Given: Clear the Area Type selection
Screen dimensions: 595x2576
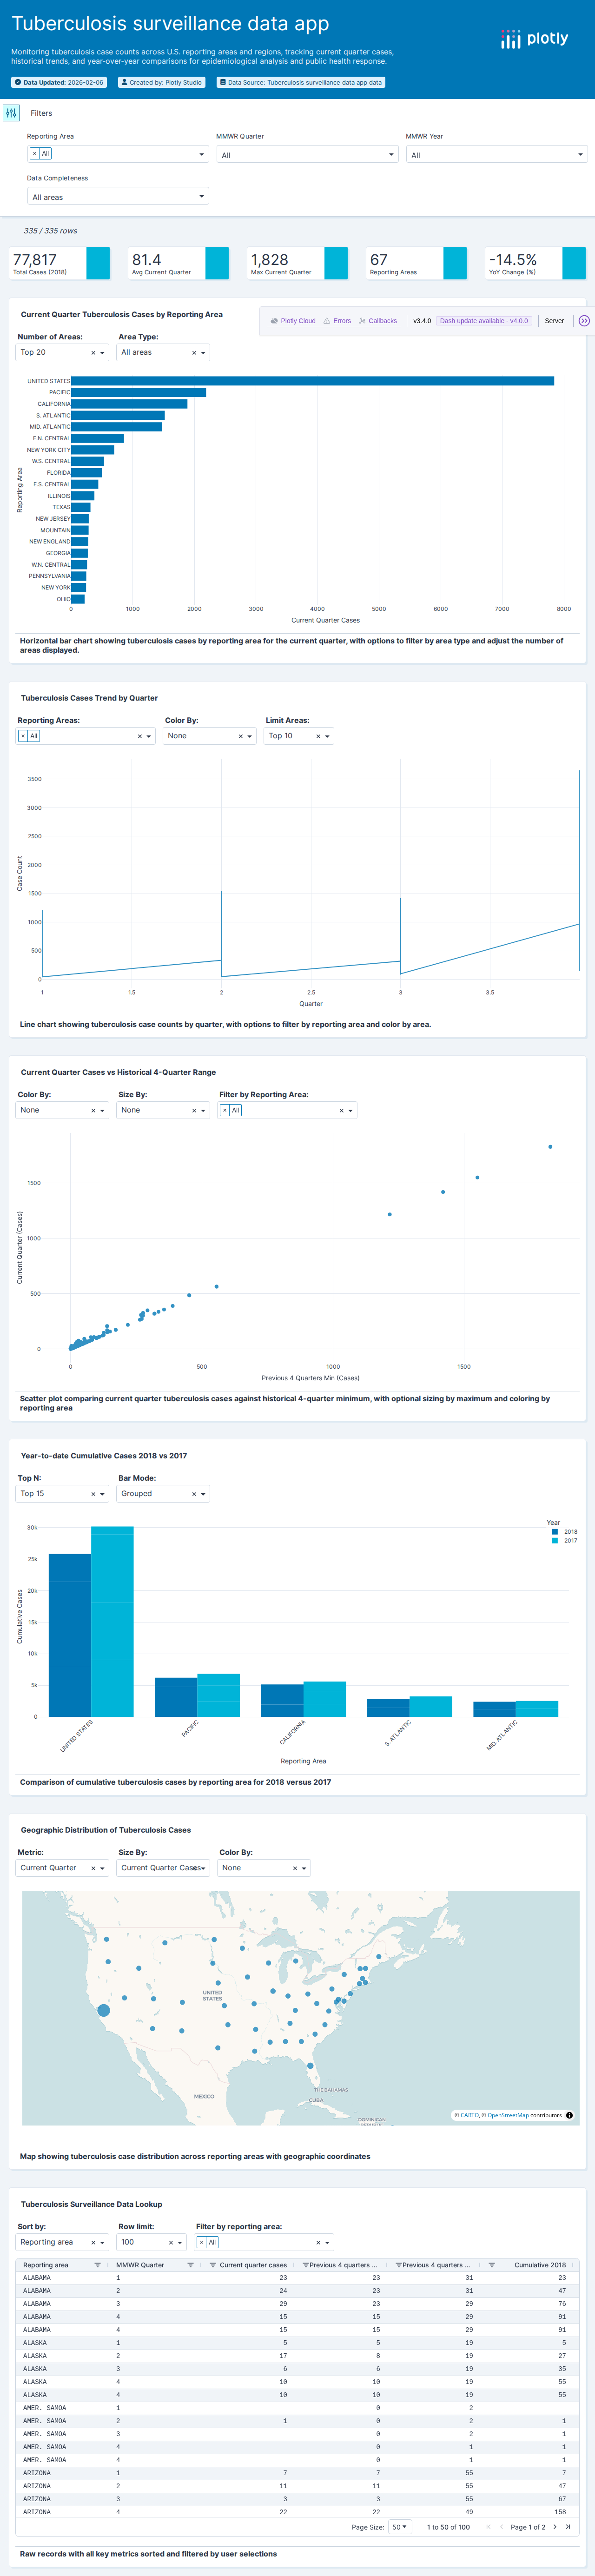Looking at the screenshot, I should coord(194,353).
